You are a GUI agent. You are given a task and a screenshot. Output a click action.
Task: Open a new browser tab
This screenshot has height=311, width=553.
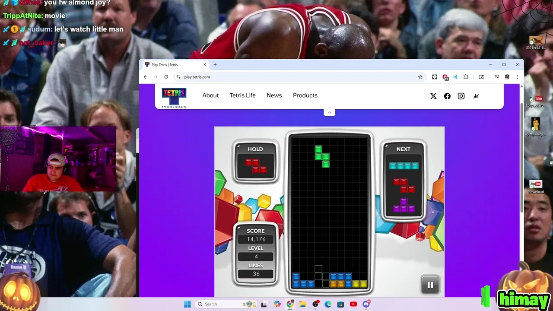pos(215,65)
